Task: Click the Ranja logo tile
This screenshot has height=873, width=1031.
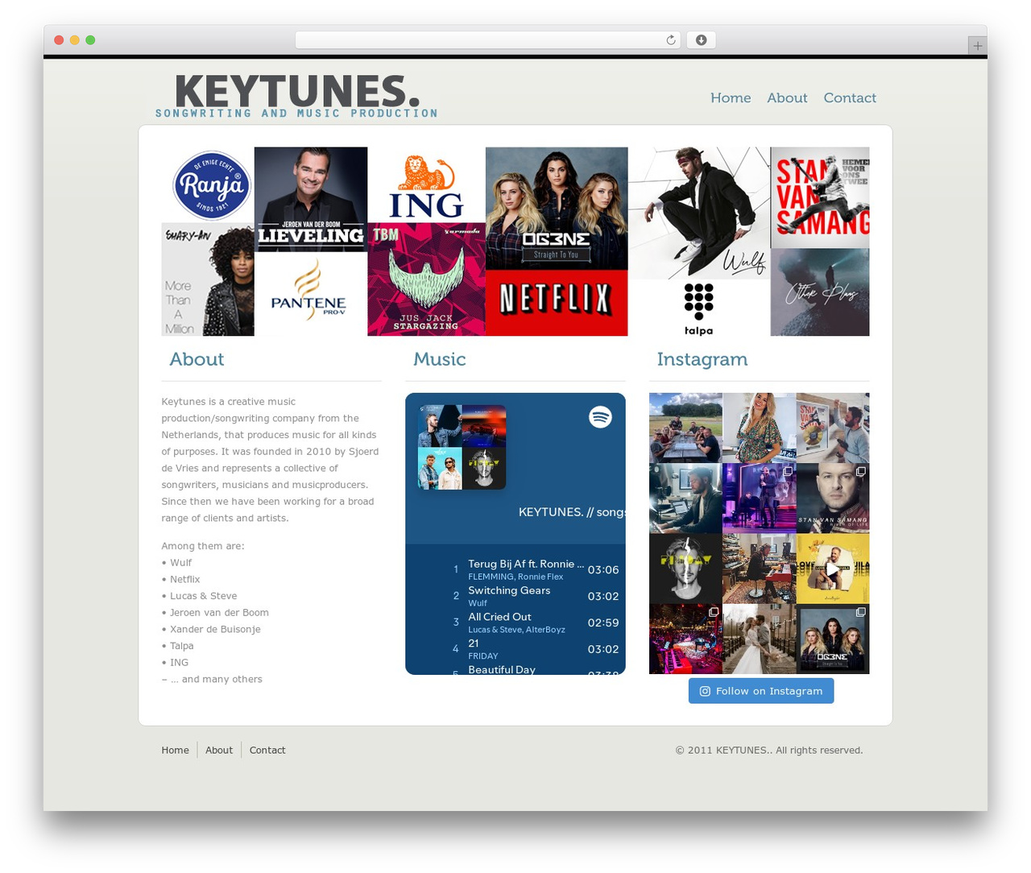Action: (x=211, y=185)
